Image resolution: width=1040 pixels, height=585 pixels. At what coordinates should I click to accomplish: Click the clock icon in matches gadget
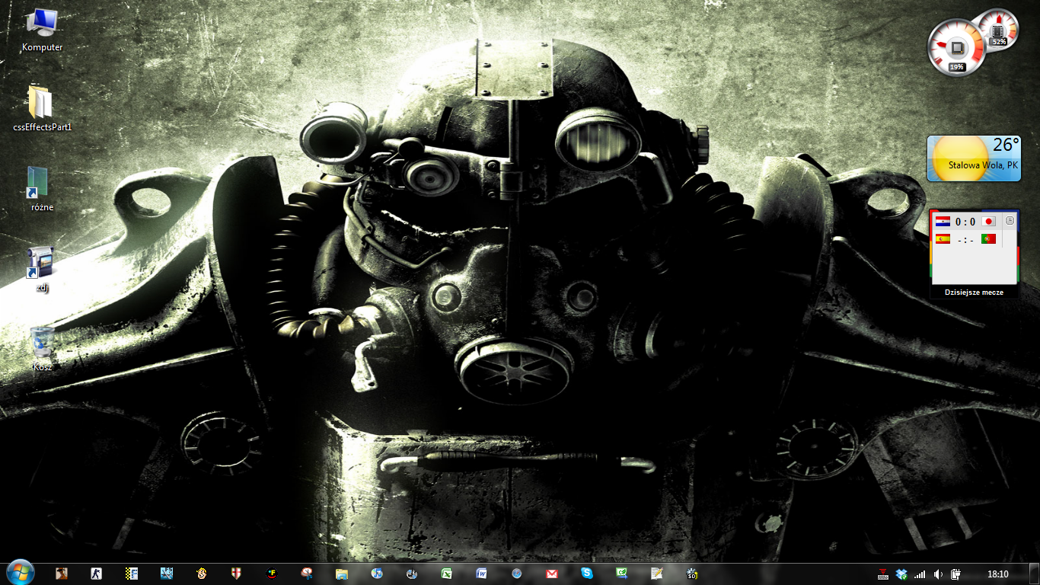(x=1010, y=221)
